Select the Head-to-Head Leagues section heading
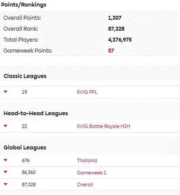This screenshot has width=180, height=195. tap(36, 113)
